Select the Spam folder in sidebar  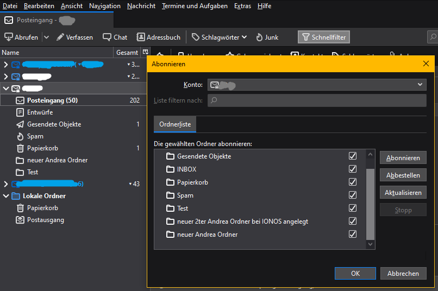point(35,136)
